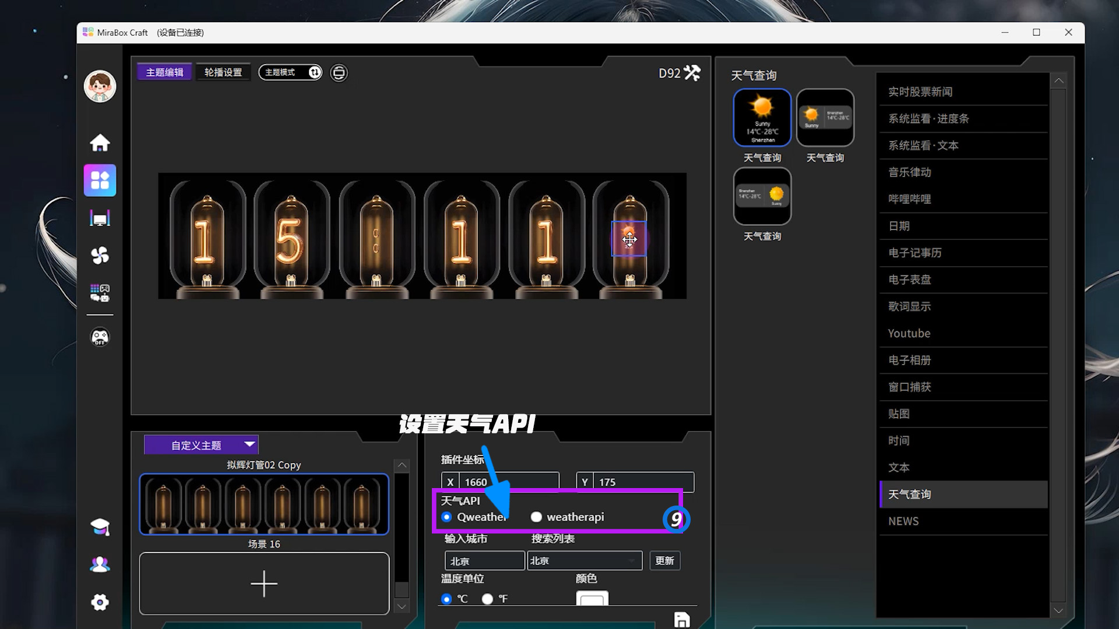Select the Qweather radio button
The height and width of the screenshot is (629, 1119).
pos(447,517)
